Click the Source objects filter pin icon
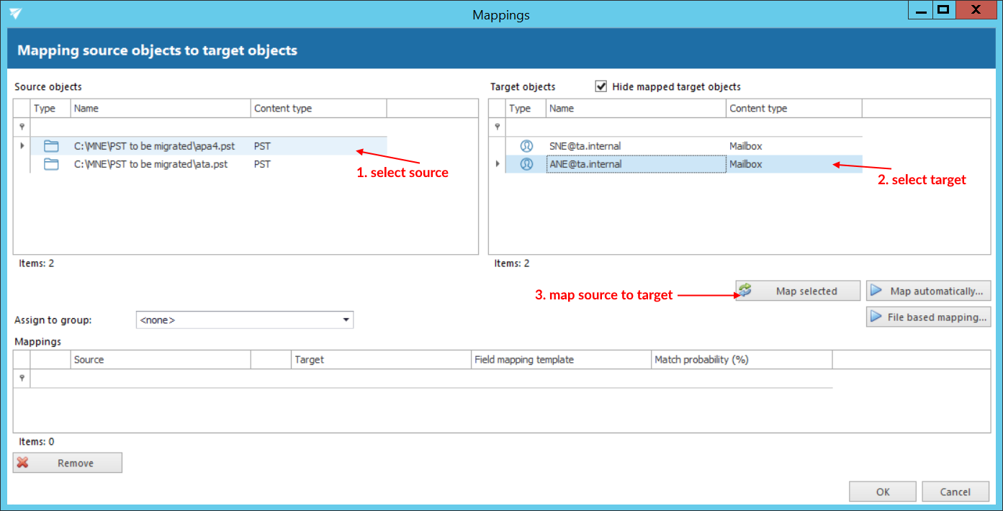This screenshot has width=1003, height=511. (22, 127)
